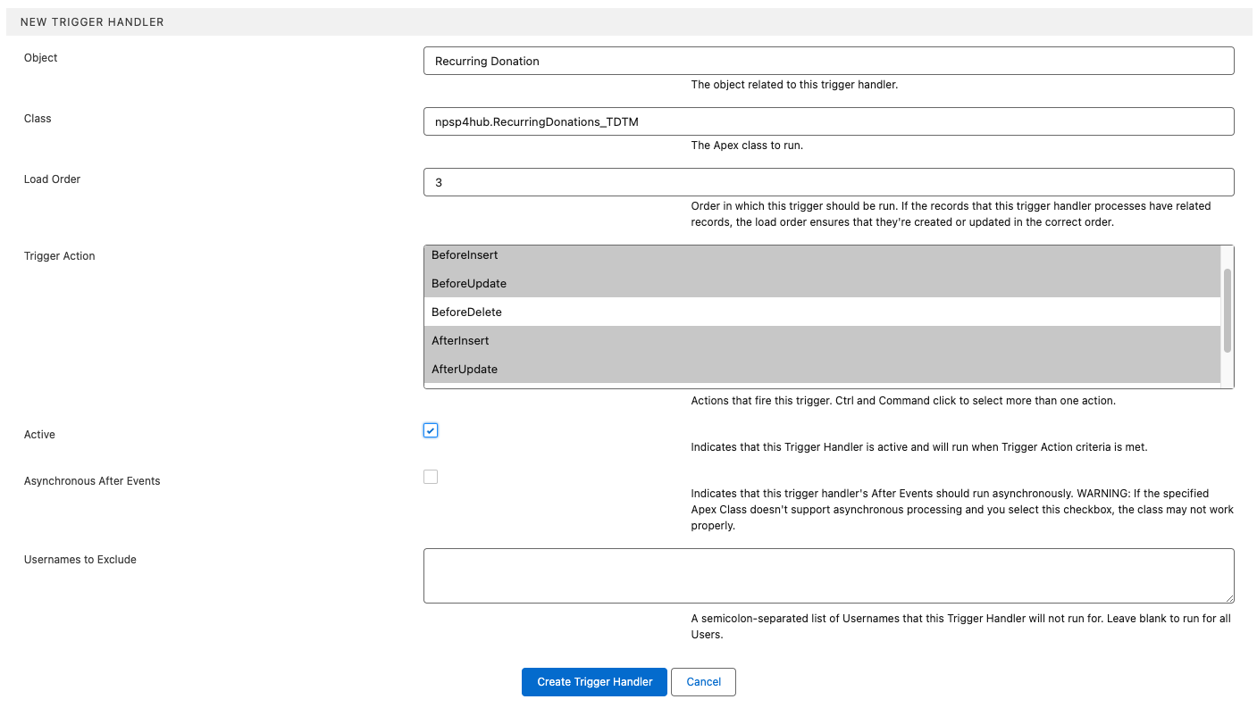Click the Usernames to Exclude text area
Screen dimensions: 1257x716
(x=828, y=575)
